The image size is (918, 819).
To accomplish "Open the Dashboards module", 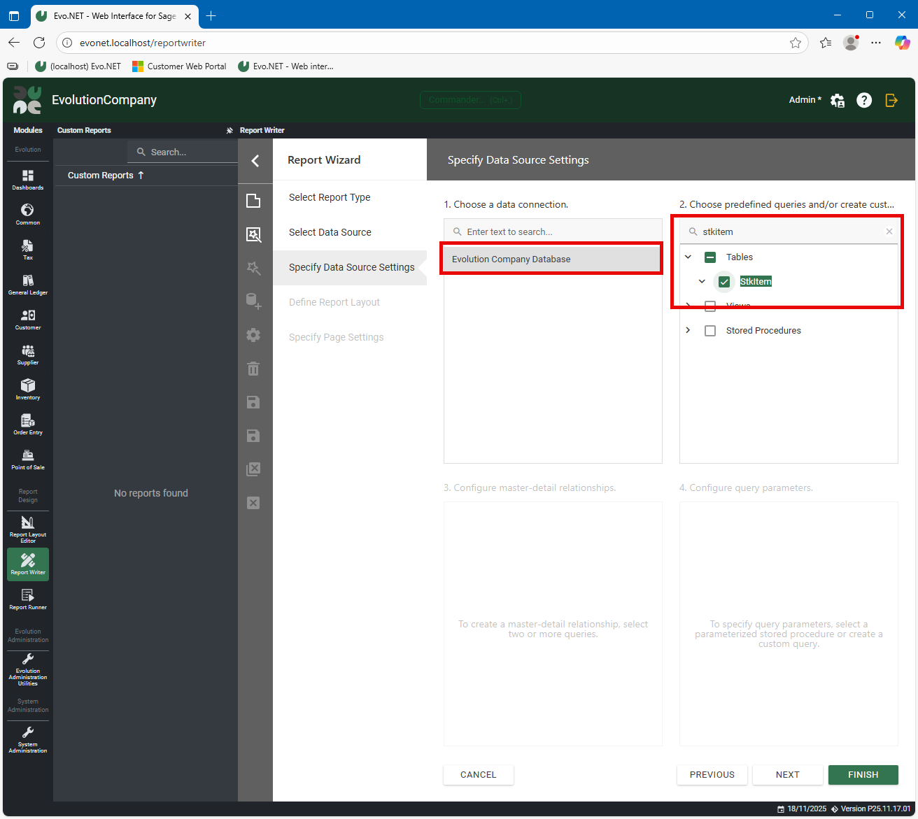I will click(x=28, y=179).
